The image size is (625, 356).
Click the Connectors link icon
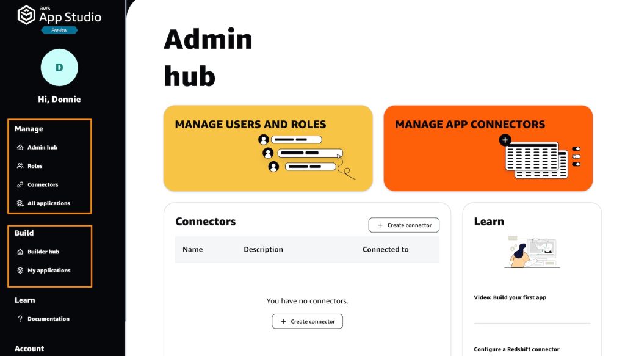tap(20, 184)
